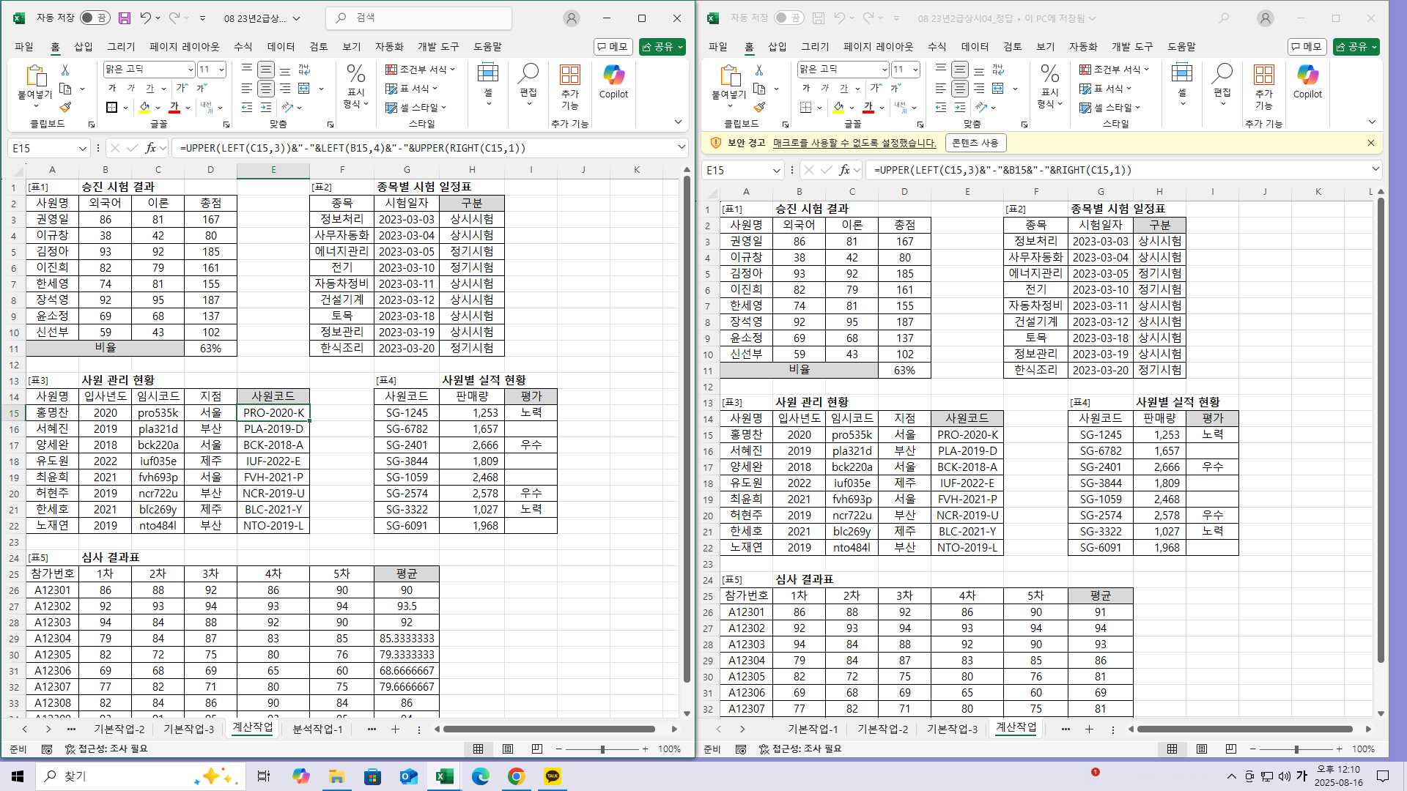Click the 콘텐츠 사용 button in security warning

[x=975, y=143]
